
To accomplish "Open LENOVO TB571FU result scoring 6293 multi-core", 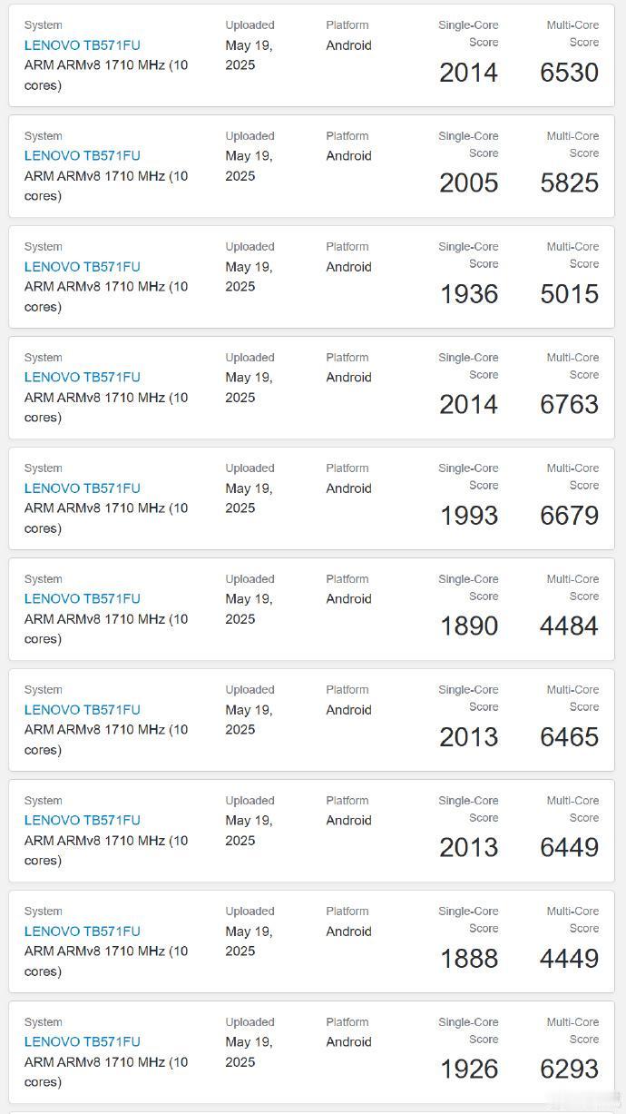I will (x=82, y=1042).
